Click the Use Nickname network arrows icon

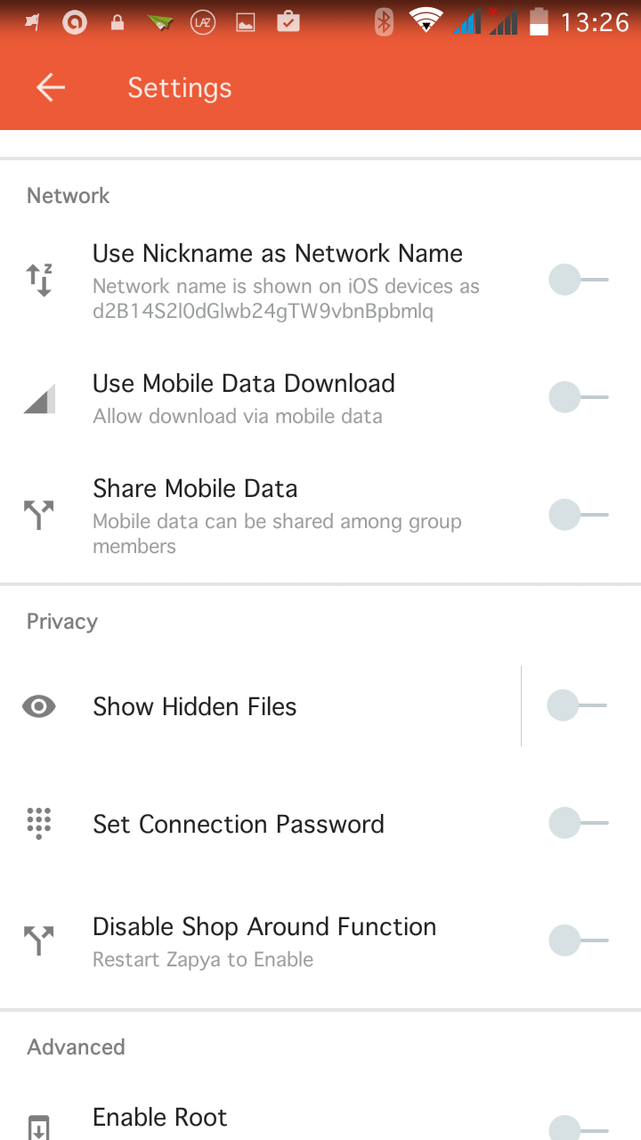[39, 281]
